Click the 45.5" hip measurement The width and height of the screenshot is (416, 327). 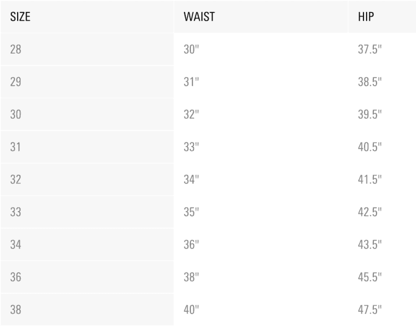370,277
